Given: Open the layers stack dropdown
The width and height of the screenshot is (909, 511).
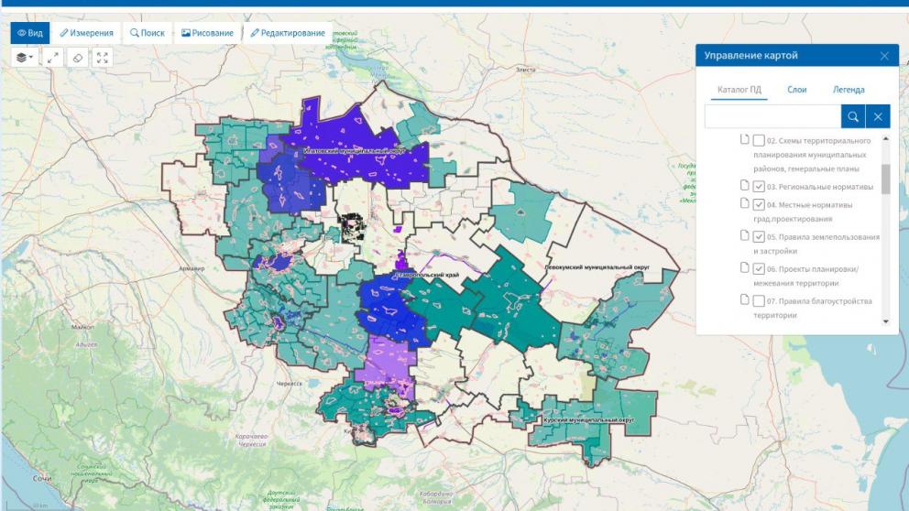Looking at the screenshot, I should [x=25, y=58].
